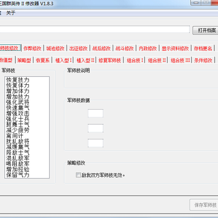
Task: Go to the 存档更名 tab
Action: [x=203, y=48]
